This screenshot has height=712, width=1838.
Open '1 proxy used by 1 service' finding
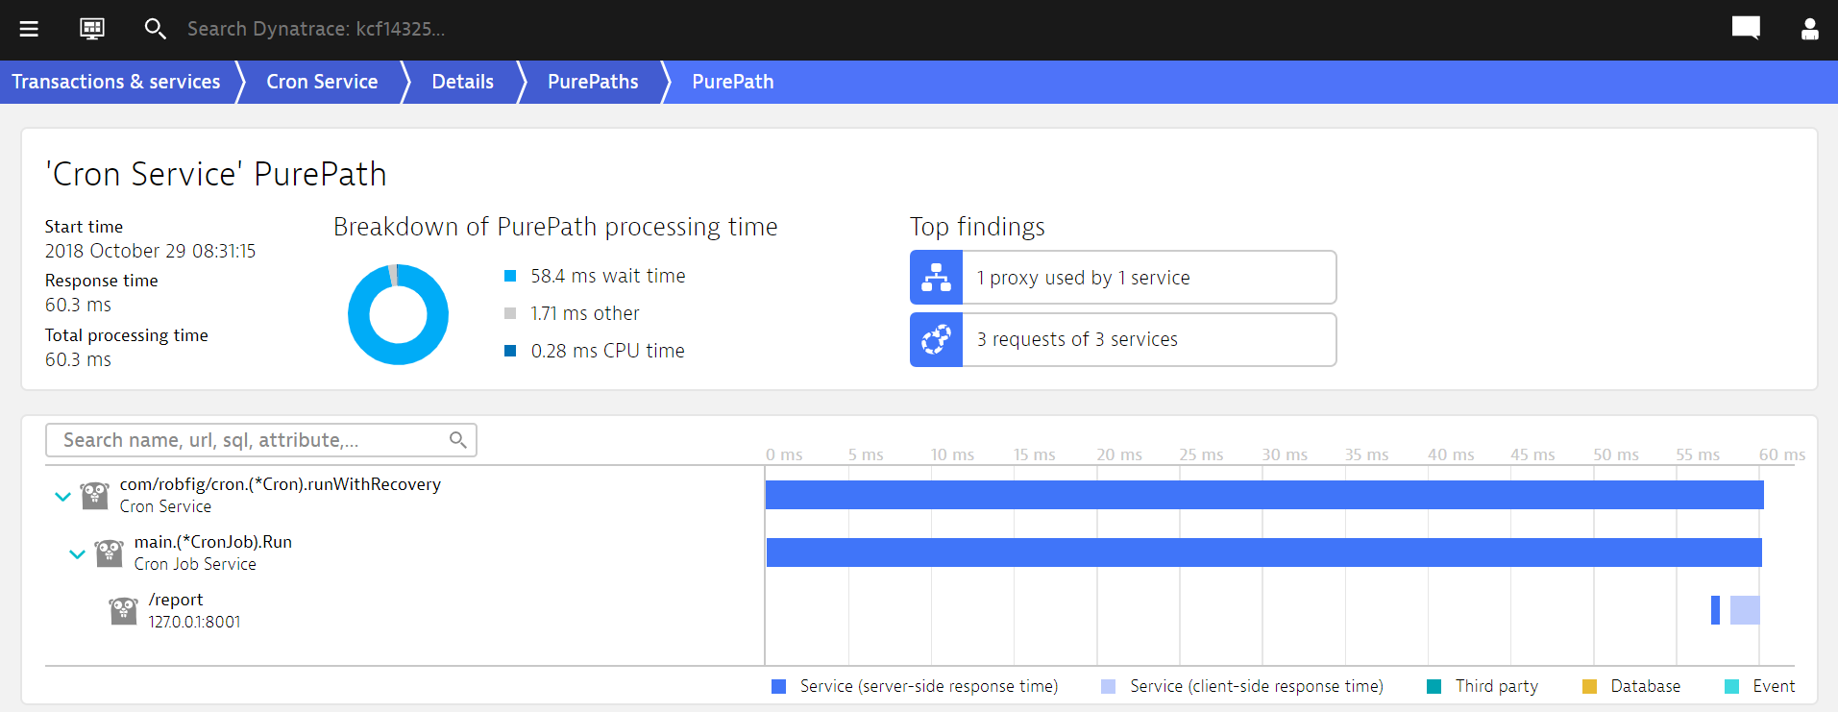[x=1123, y=278]
